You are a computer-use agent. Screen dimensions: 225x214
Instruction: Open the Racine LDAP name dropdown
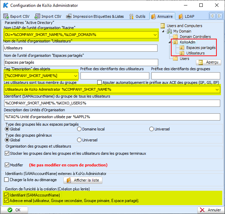click(x=155, y=35)
